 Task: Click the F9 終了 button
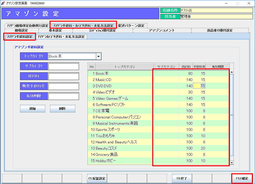(182, 179)
